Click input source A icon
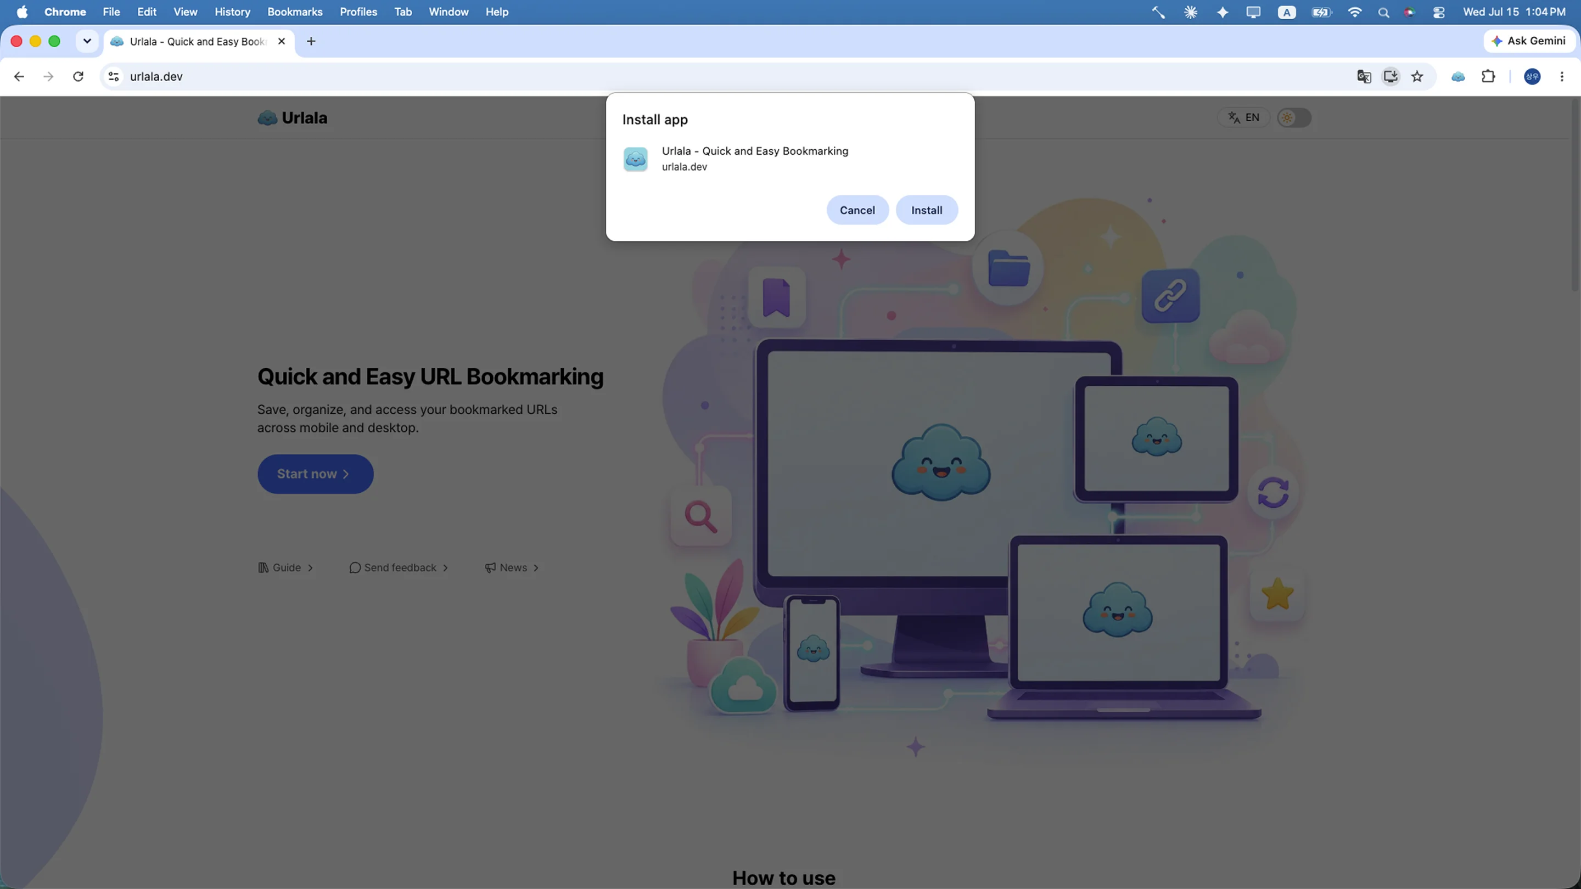 coord(1286,12)
